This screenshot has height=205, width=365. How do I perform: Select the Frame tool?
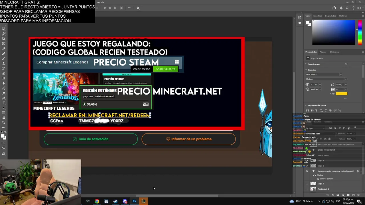point(4,44)
